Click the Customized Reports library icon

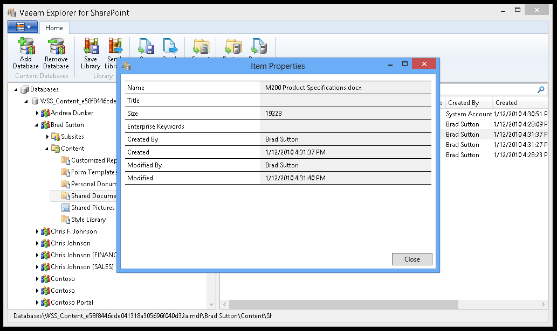(x=66, y=160)
